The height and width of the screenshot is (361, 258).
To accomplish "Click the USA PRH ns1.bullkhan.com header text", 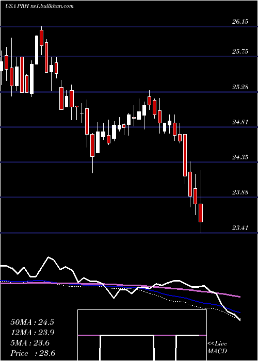I will [x=39, y=6].
